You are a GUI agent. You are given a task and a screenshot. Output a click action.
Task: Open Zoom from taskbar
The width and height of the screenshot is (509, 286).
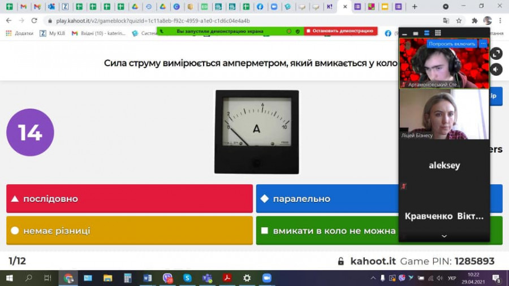(x=266, y=278)
